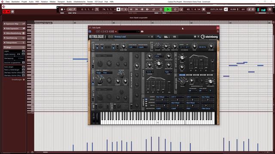Click the Retrologue help question mark

(x=199, y=37)
